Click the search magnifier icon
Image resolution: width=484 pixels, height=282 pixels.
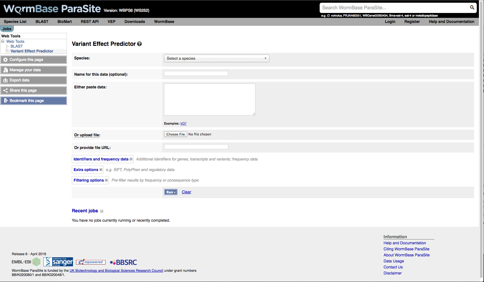[472, 8]
